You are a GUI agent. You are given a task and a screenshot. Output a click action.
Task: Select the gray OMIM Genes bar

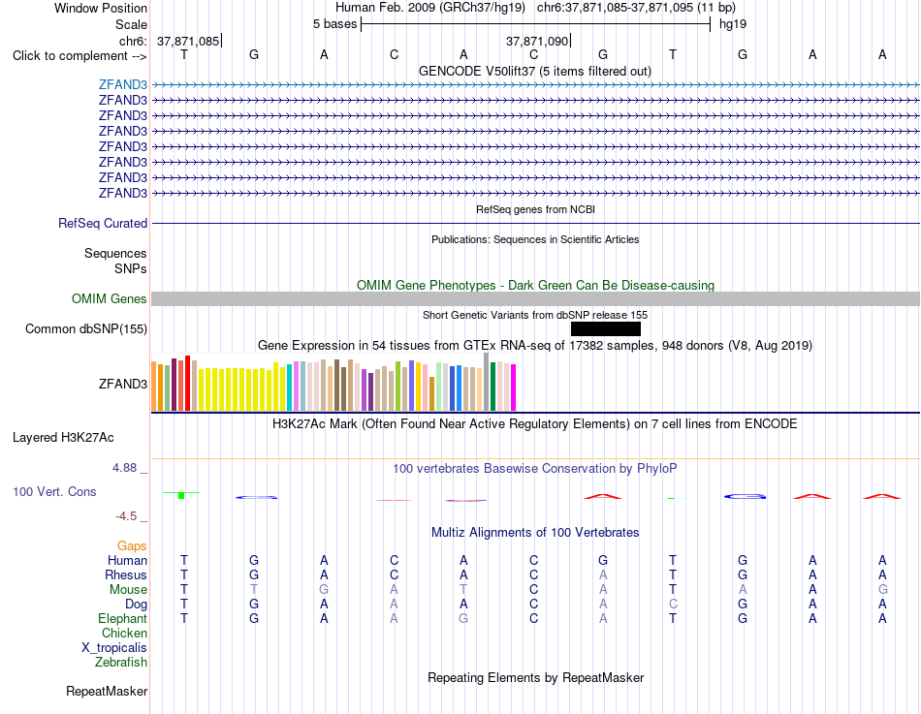pos(535,298)
